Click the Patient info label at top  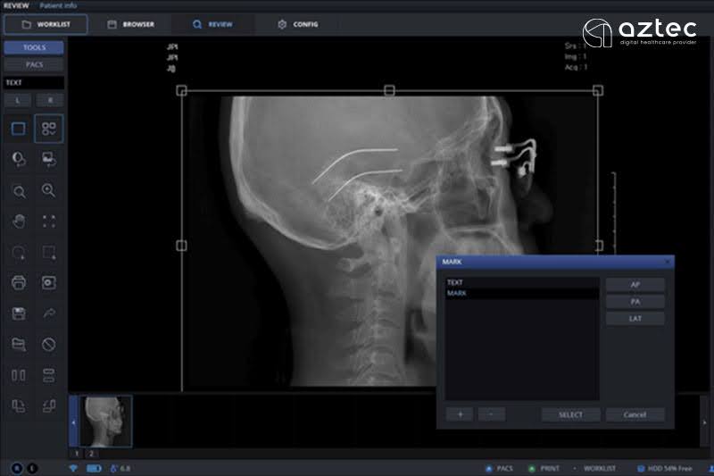(58, 5)
